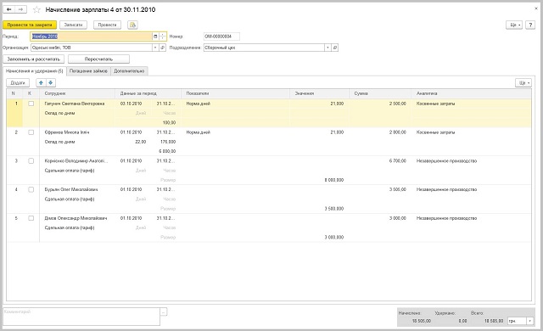Click the help question mark button

[529, 25]
